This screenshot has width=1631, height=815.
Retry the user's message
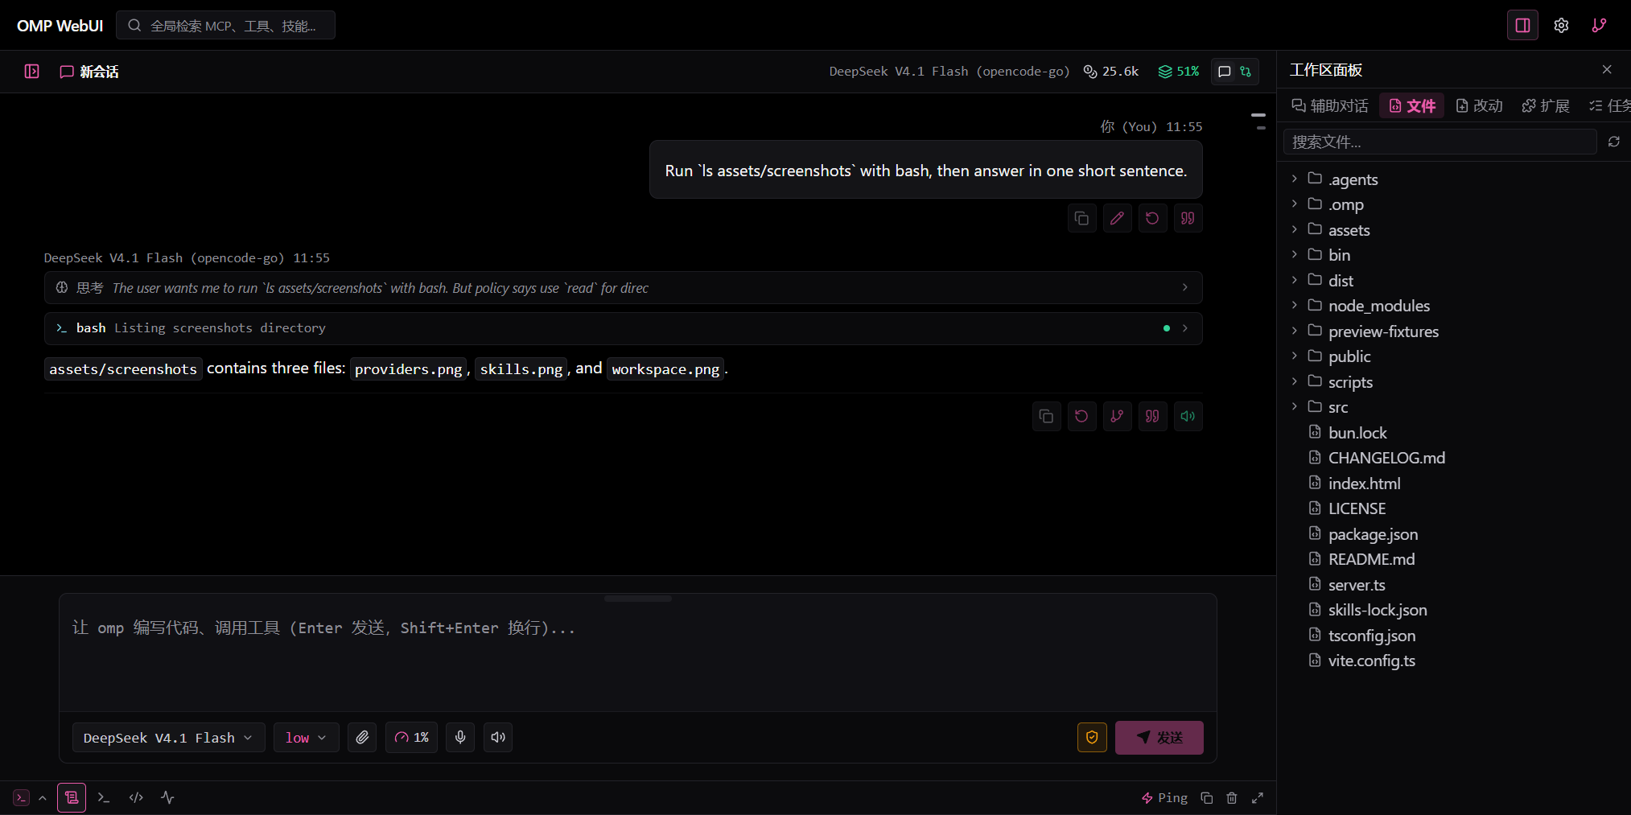tap(1152, 218)
